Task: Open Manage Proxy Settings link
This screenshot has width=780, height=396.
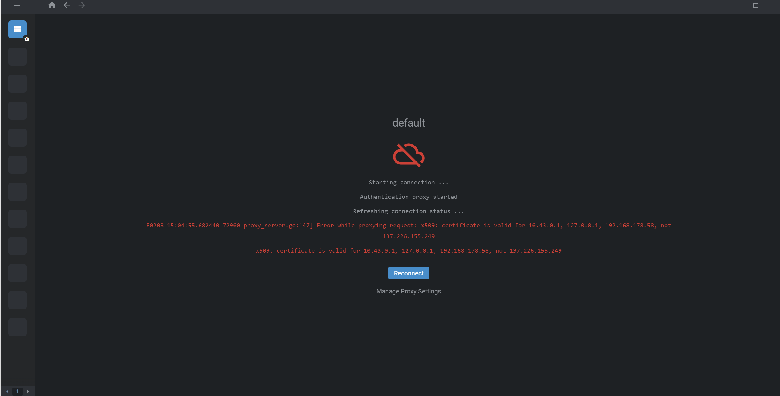Action: coord(408,291)
